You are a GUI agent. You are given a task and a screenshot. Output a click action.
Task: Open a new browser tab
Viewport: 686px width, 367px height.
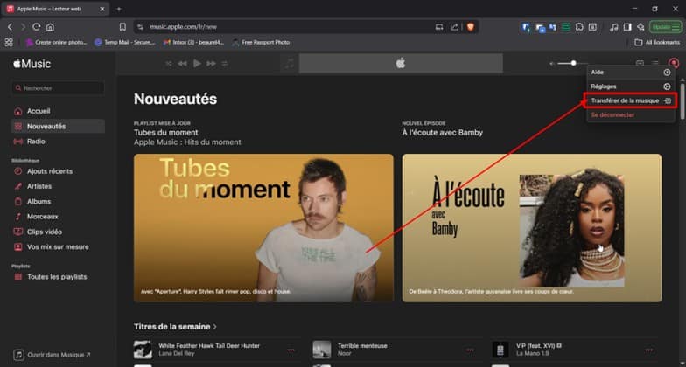(119, 9)
